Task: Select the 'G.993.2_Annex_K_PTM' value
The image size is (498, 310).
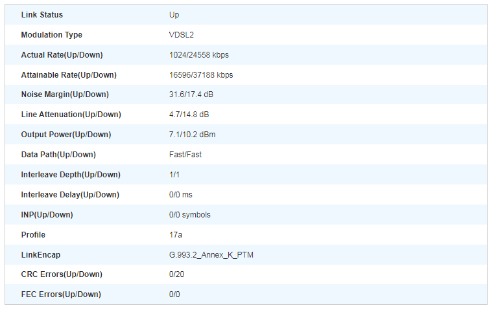Action: [211, 255]
